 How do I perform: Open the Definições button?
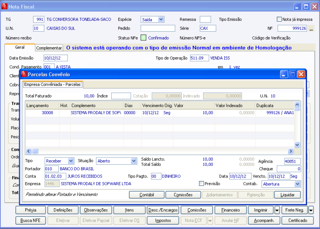point(63,210)
